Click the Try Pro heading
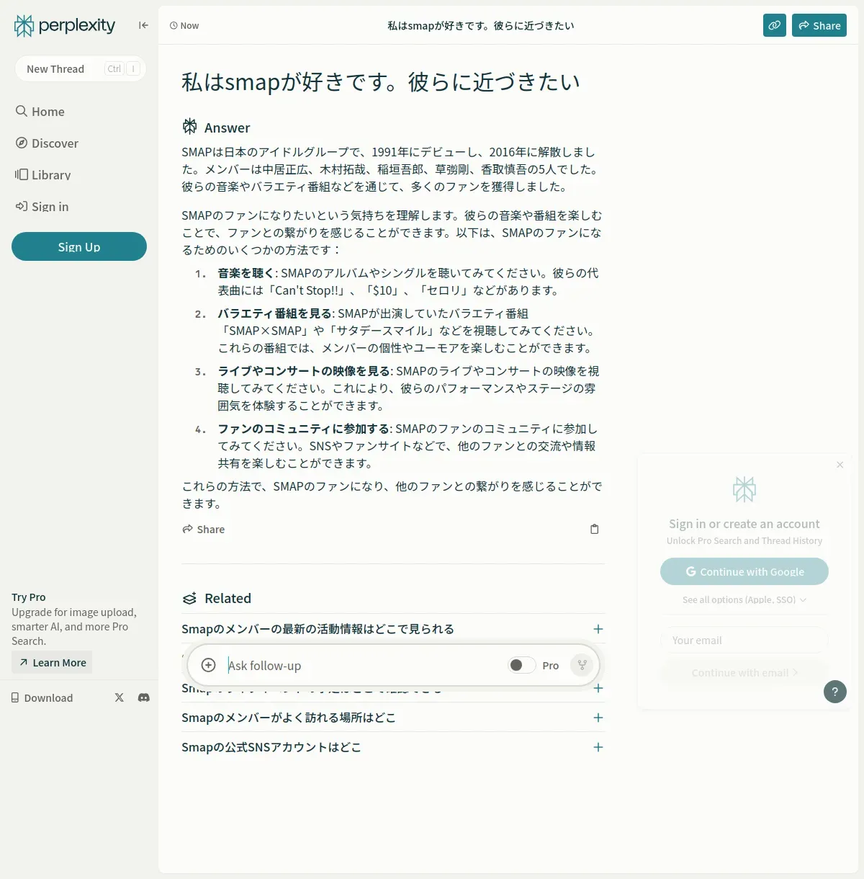864x879 pixels. [x=28, y=597]
